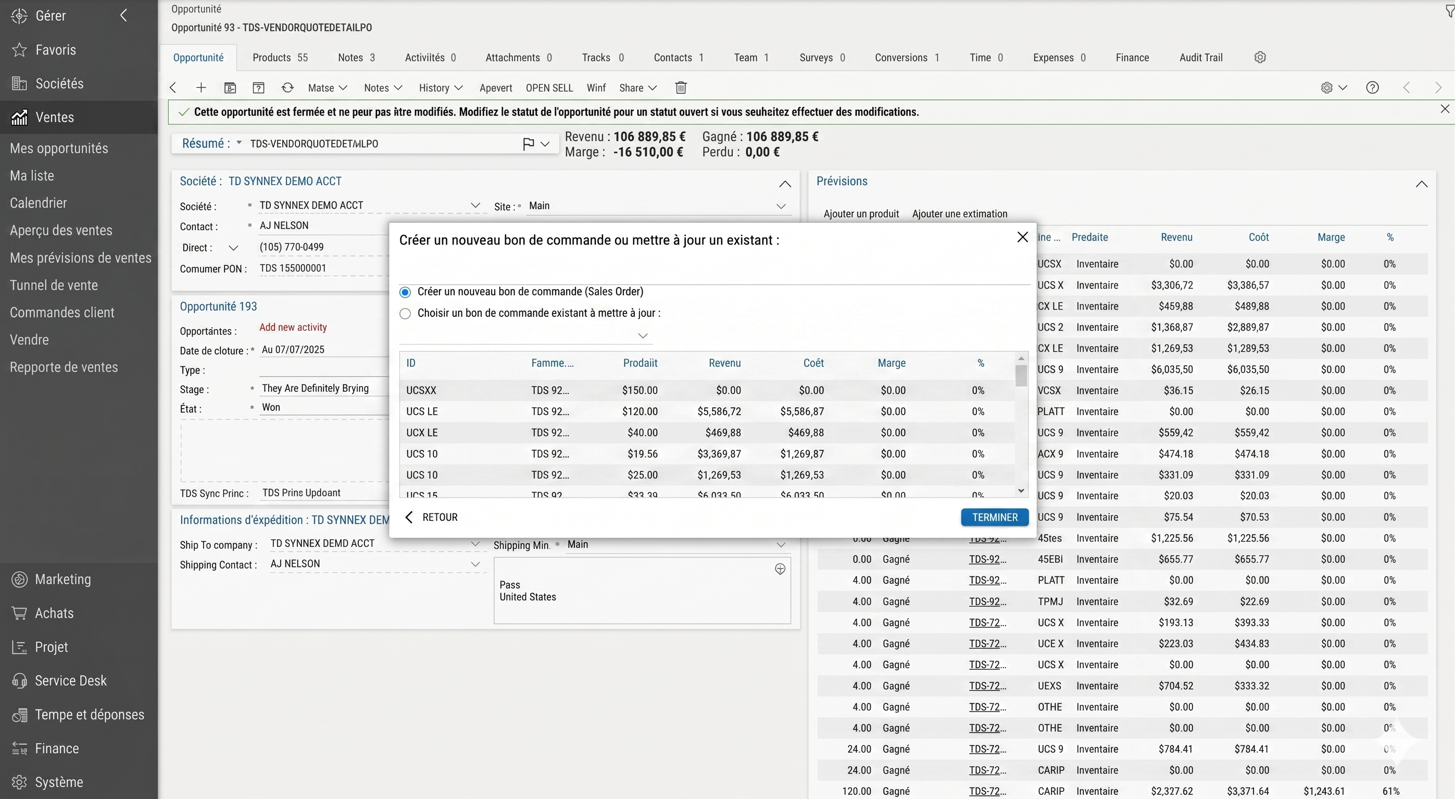Open Mes opportunités in sidebar
This screenshot has height=799, width=1455.
point(59,148)
